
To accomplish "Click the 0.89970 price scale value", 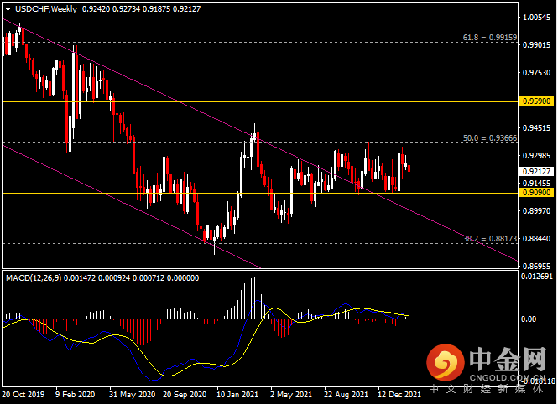I will (x=537, y=210).
